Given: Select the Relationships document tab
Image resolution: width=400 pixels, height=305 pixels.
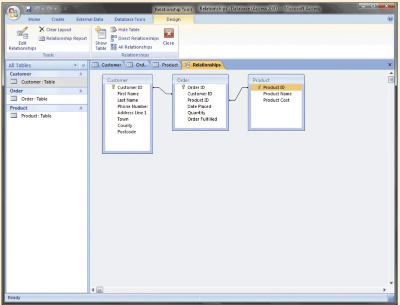Looking at the screenshot, I should [203, 65].
